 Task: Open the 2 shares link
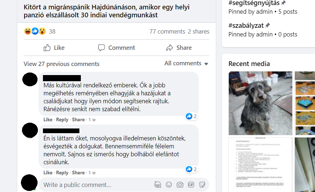(x=198, y=31)
